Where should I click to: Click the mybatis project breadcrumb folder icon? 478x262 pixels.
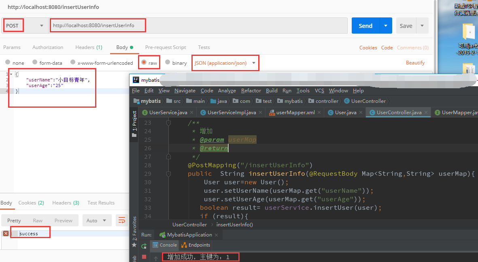coord(136,101)
